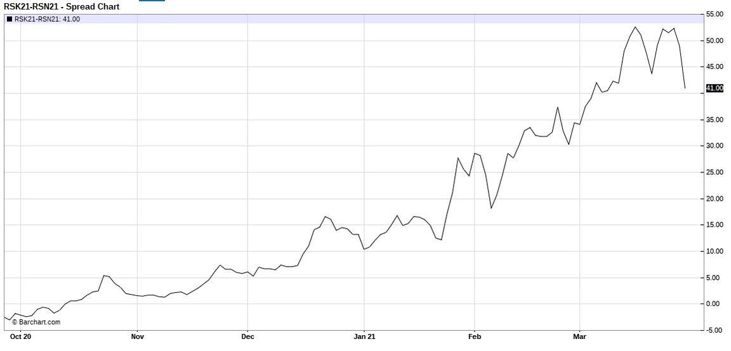This screenshot has height=351, width=731.
Task: Click the 35.00 price axis label
Action: tap(715, 120)
